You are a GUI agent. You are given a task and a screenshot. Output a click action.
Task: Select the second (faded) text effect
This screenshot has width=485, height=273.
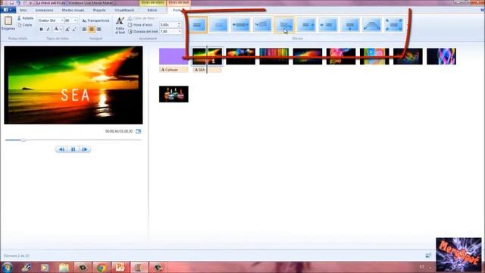pos(219,25)
